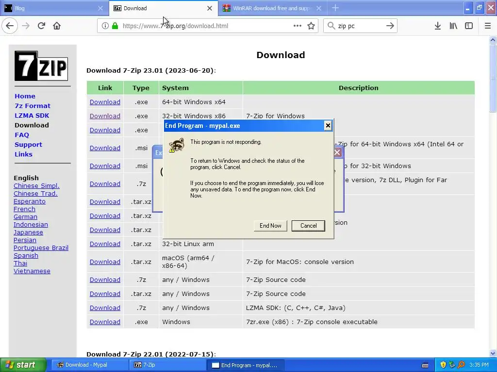Switch language to Chinese Simpl.
The height and width of the screenshot is (372, 497).
[x=36, y=186]
